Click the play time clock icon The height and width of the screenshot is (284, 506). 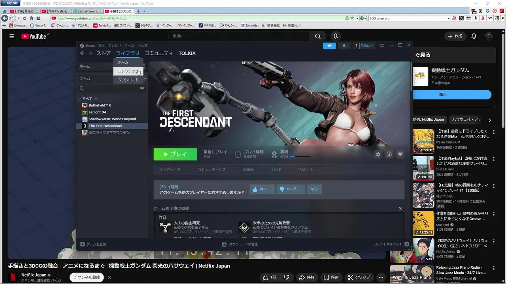[238, 154]
